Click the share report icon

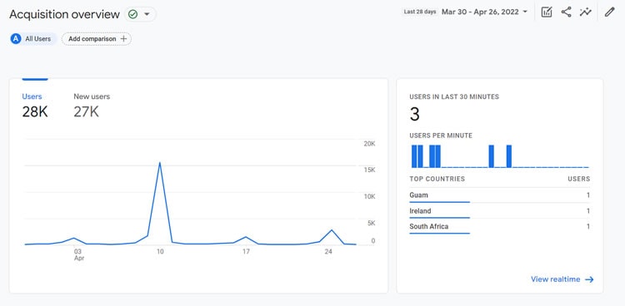click(566, 12)
